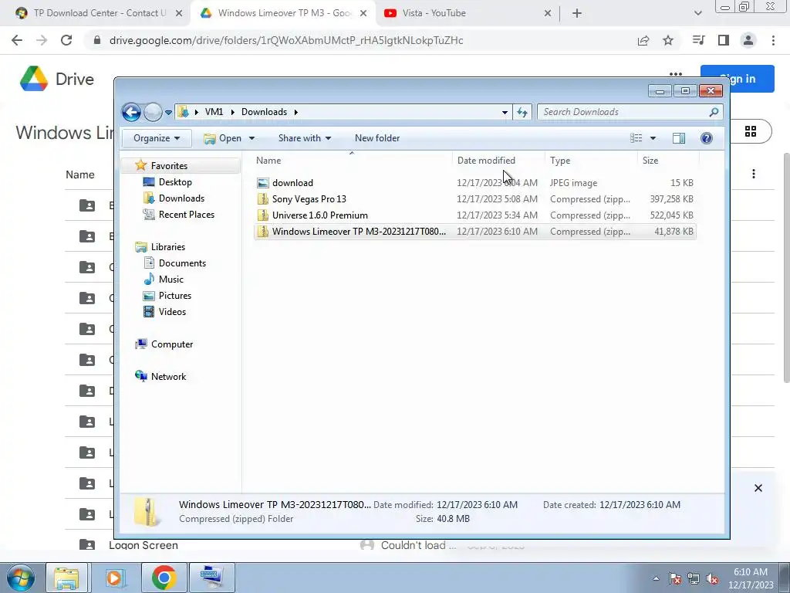Expand the arrow after Downloads breadcrumb
Viewport: 790px width, 593px height.
(x=295, y=112)
